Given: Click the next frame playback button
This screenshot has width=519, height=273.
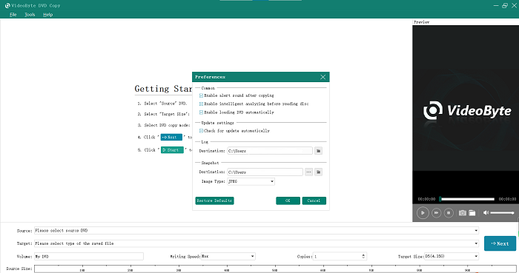Looking at the screenshot, I should coord(436,213).
